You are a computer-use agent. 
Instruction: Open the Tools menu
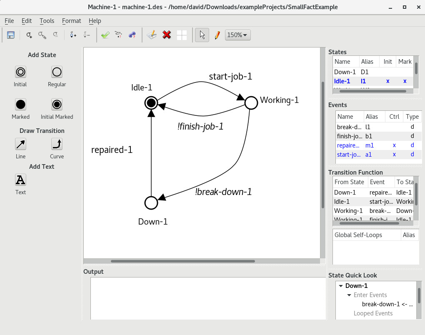(x=47, y=21)
